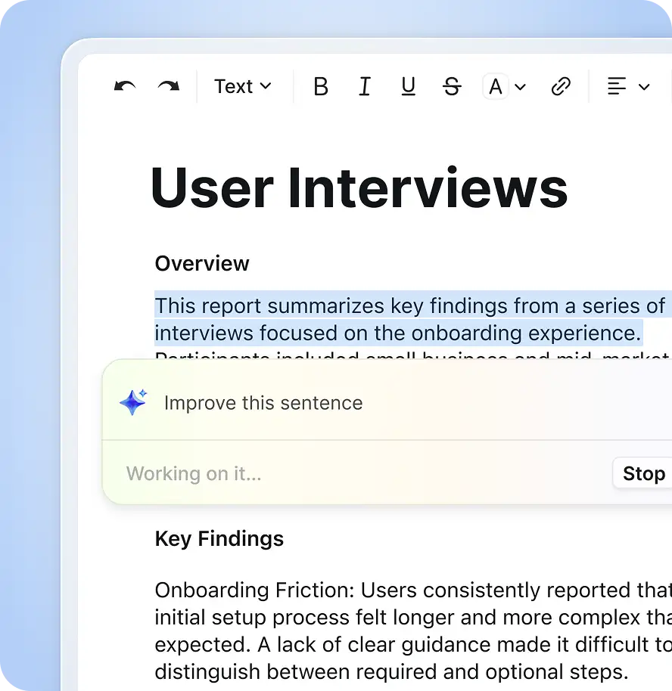
Task: Expand the alignment options chevron
Action: 644,88
